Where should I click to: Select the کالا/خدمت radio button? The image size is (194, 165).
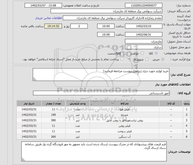[124, 53]
